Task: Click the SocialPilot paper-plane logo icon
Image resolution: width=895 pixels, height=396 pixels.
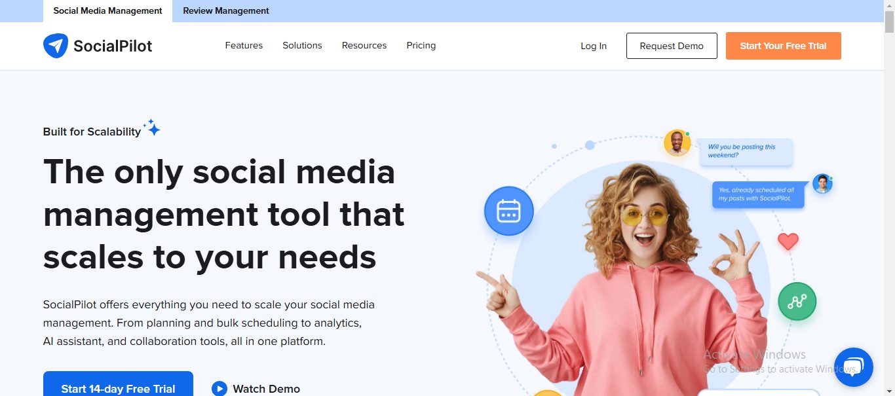Action: tap(56, 46)
